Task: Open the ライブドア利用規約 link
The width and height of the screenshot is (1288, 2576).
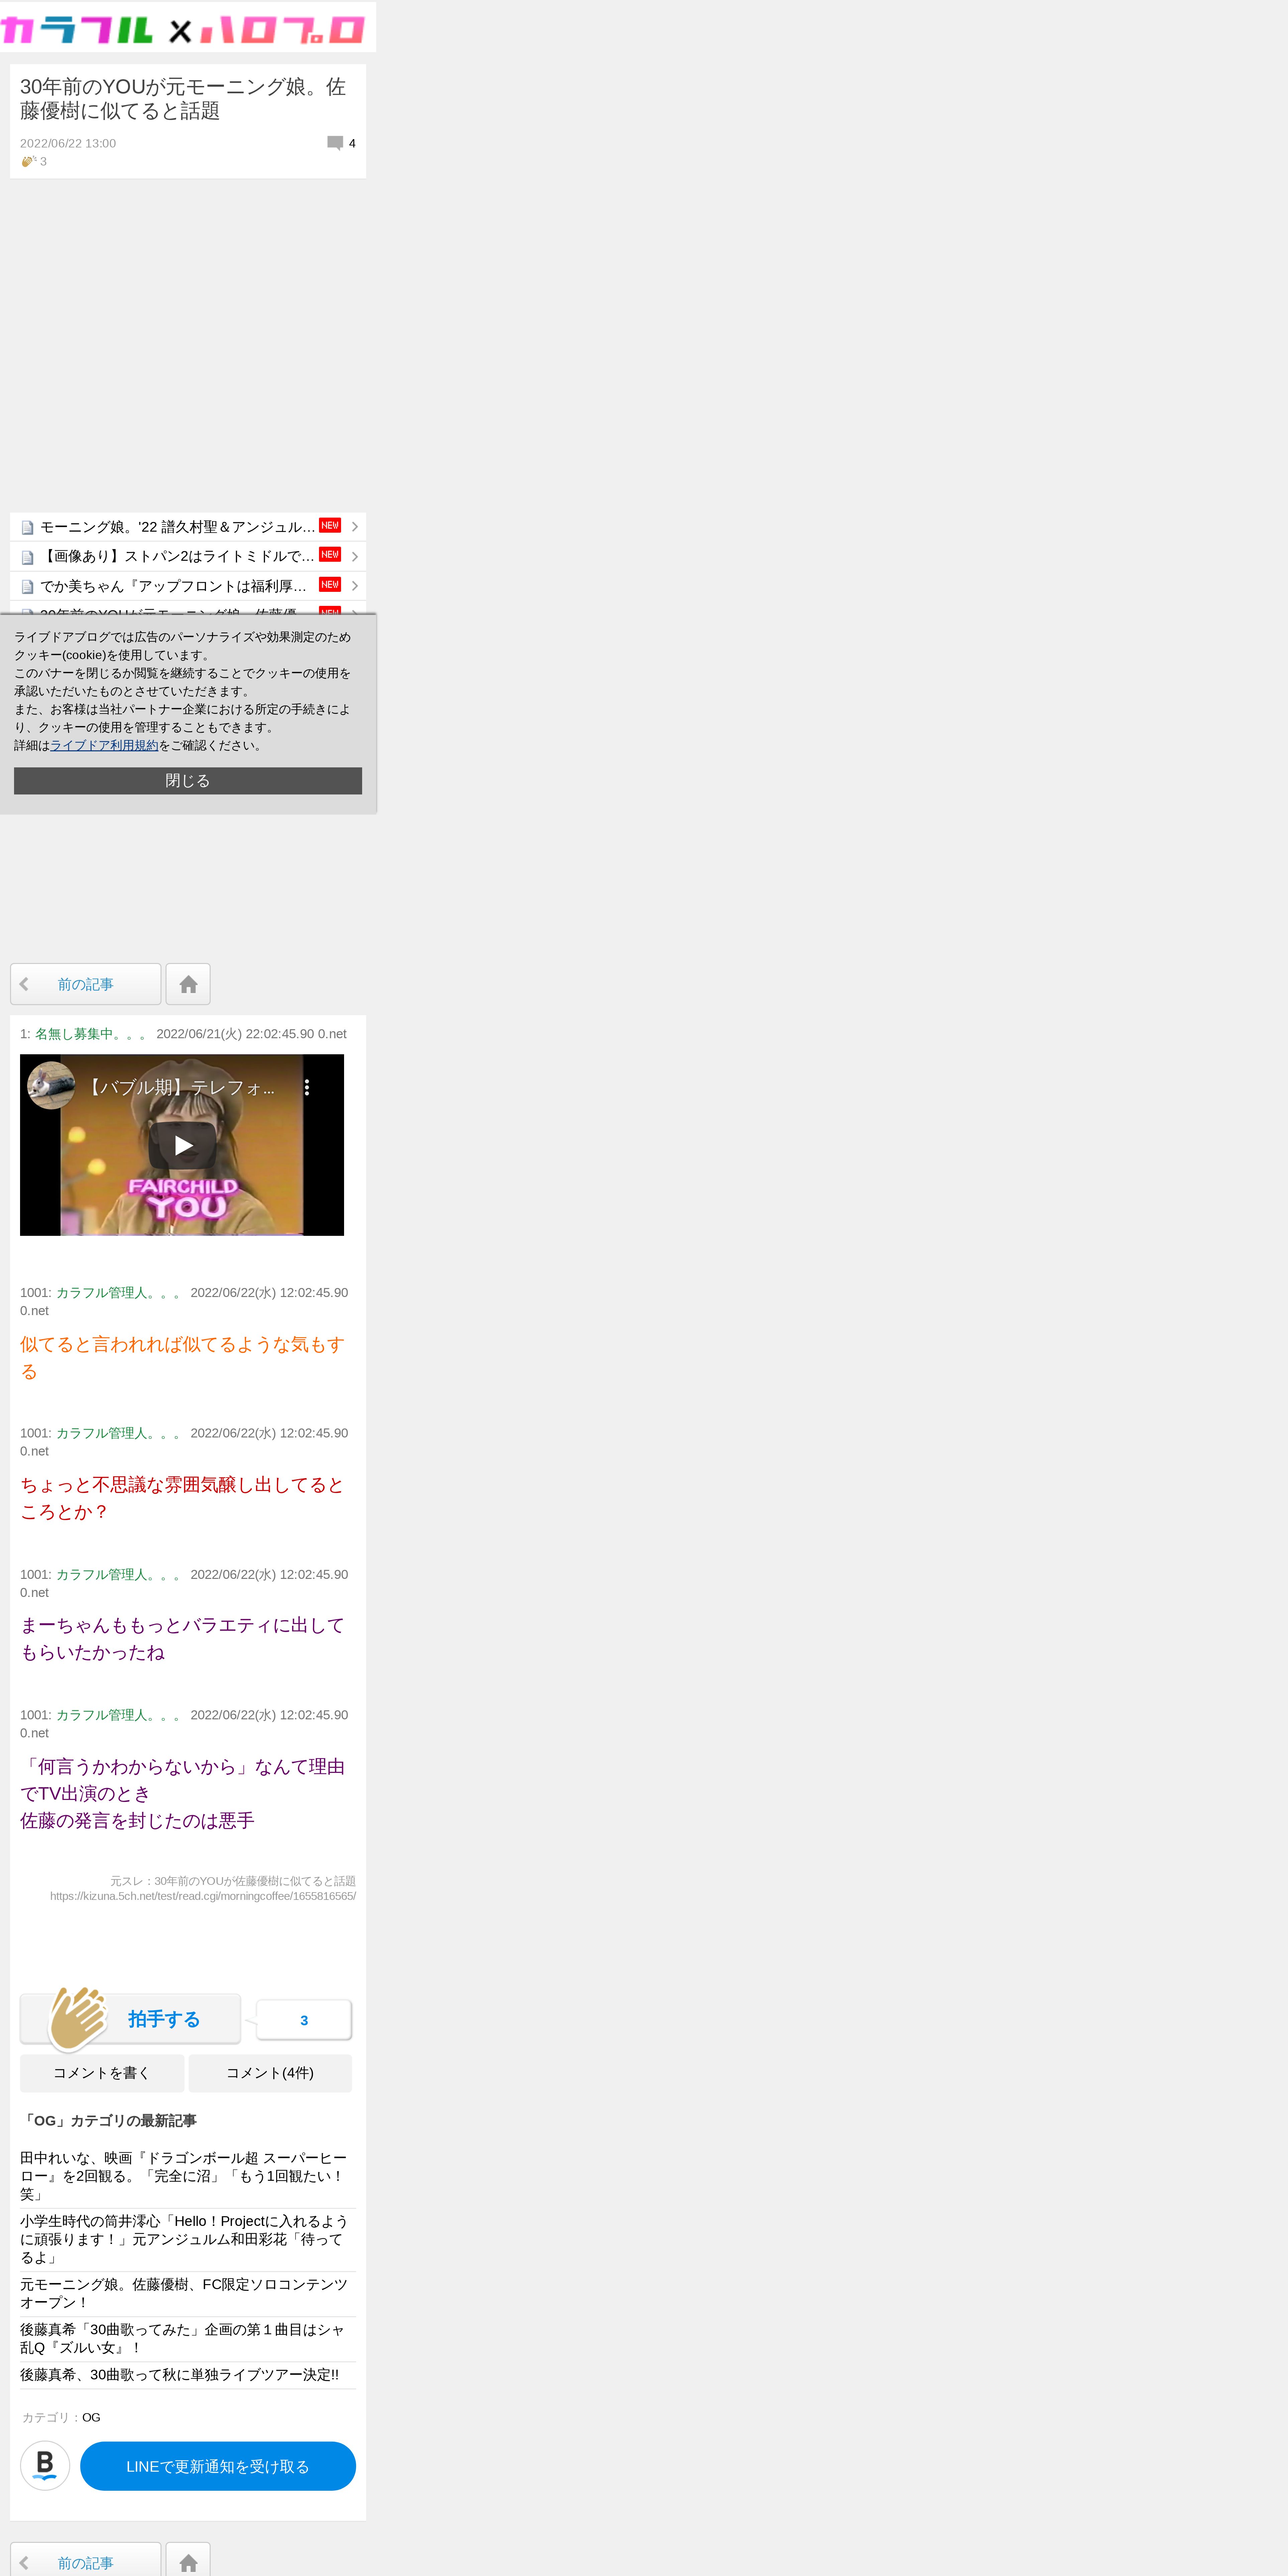Action: coord(104,745)
